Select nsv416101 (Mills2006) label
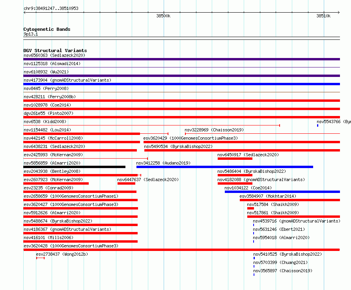Screen dimensions: 351x290 [49, 238]
